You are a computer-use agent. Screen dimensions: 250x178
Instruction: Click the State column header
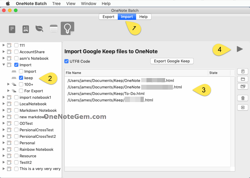tap(219, 73)
